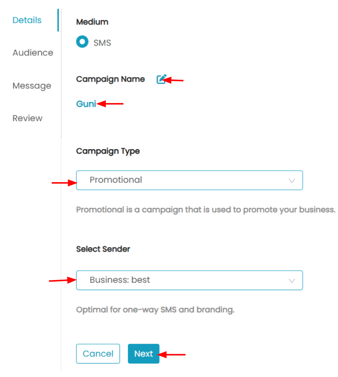Click the edit pencil icon beside Campaign Name

(161, 79)
